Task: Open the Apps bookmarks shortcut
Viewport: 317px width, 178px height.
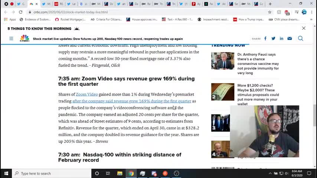Action: point(10,19)
